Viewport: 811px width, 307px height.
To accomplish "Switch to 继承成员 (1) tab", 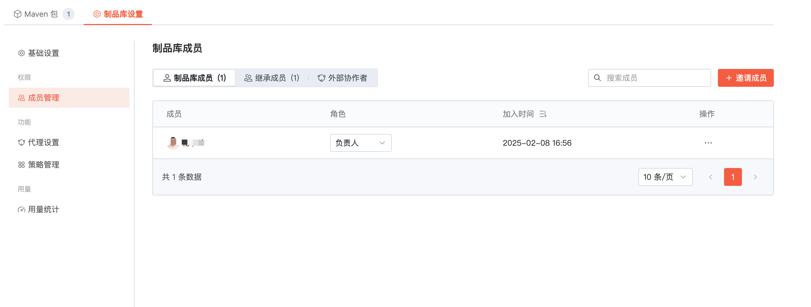I will (272, 78).
